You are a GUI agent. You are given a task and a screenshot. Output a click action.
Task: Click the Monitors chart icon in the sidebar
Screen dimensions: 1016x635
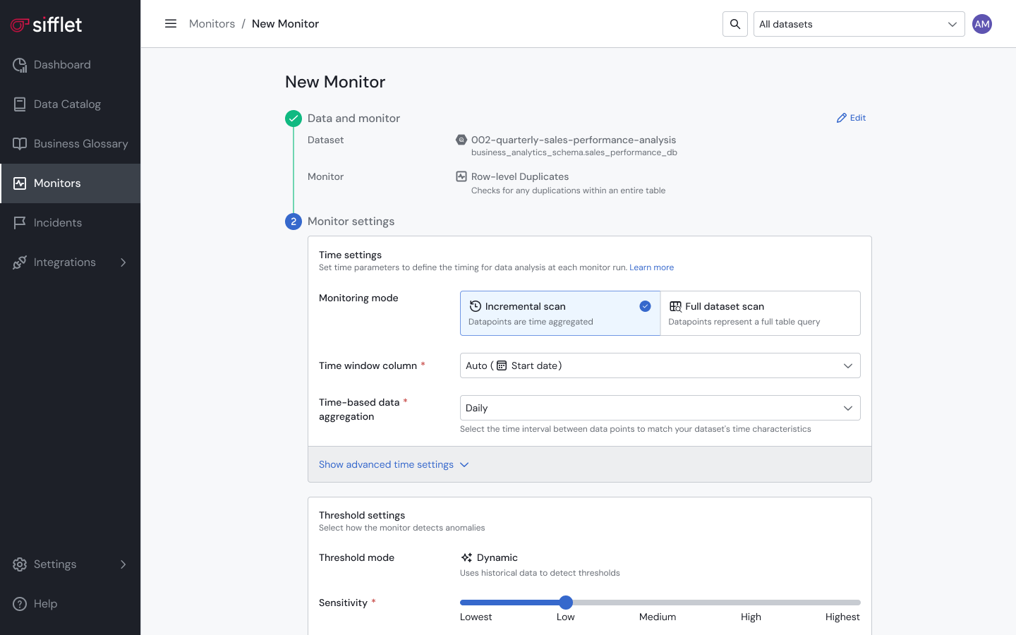[20, 183]
